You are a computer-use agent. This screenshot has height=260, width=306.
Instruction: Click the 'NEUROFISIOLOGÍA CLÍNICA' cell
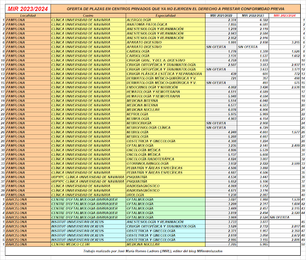tap(166, 128)
